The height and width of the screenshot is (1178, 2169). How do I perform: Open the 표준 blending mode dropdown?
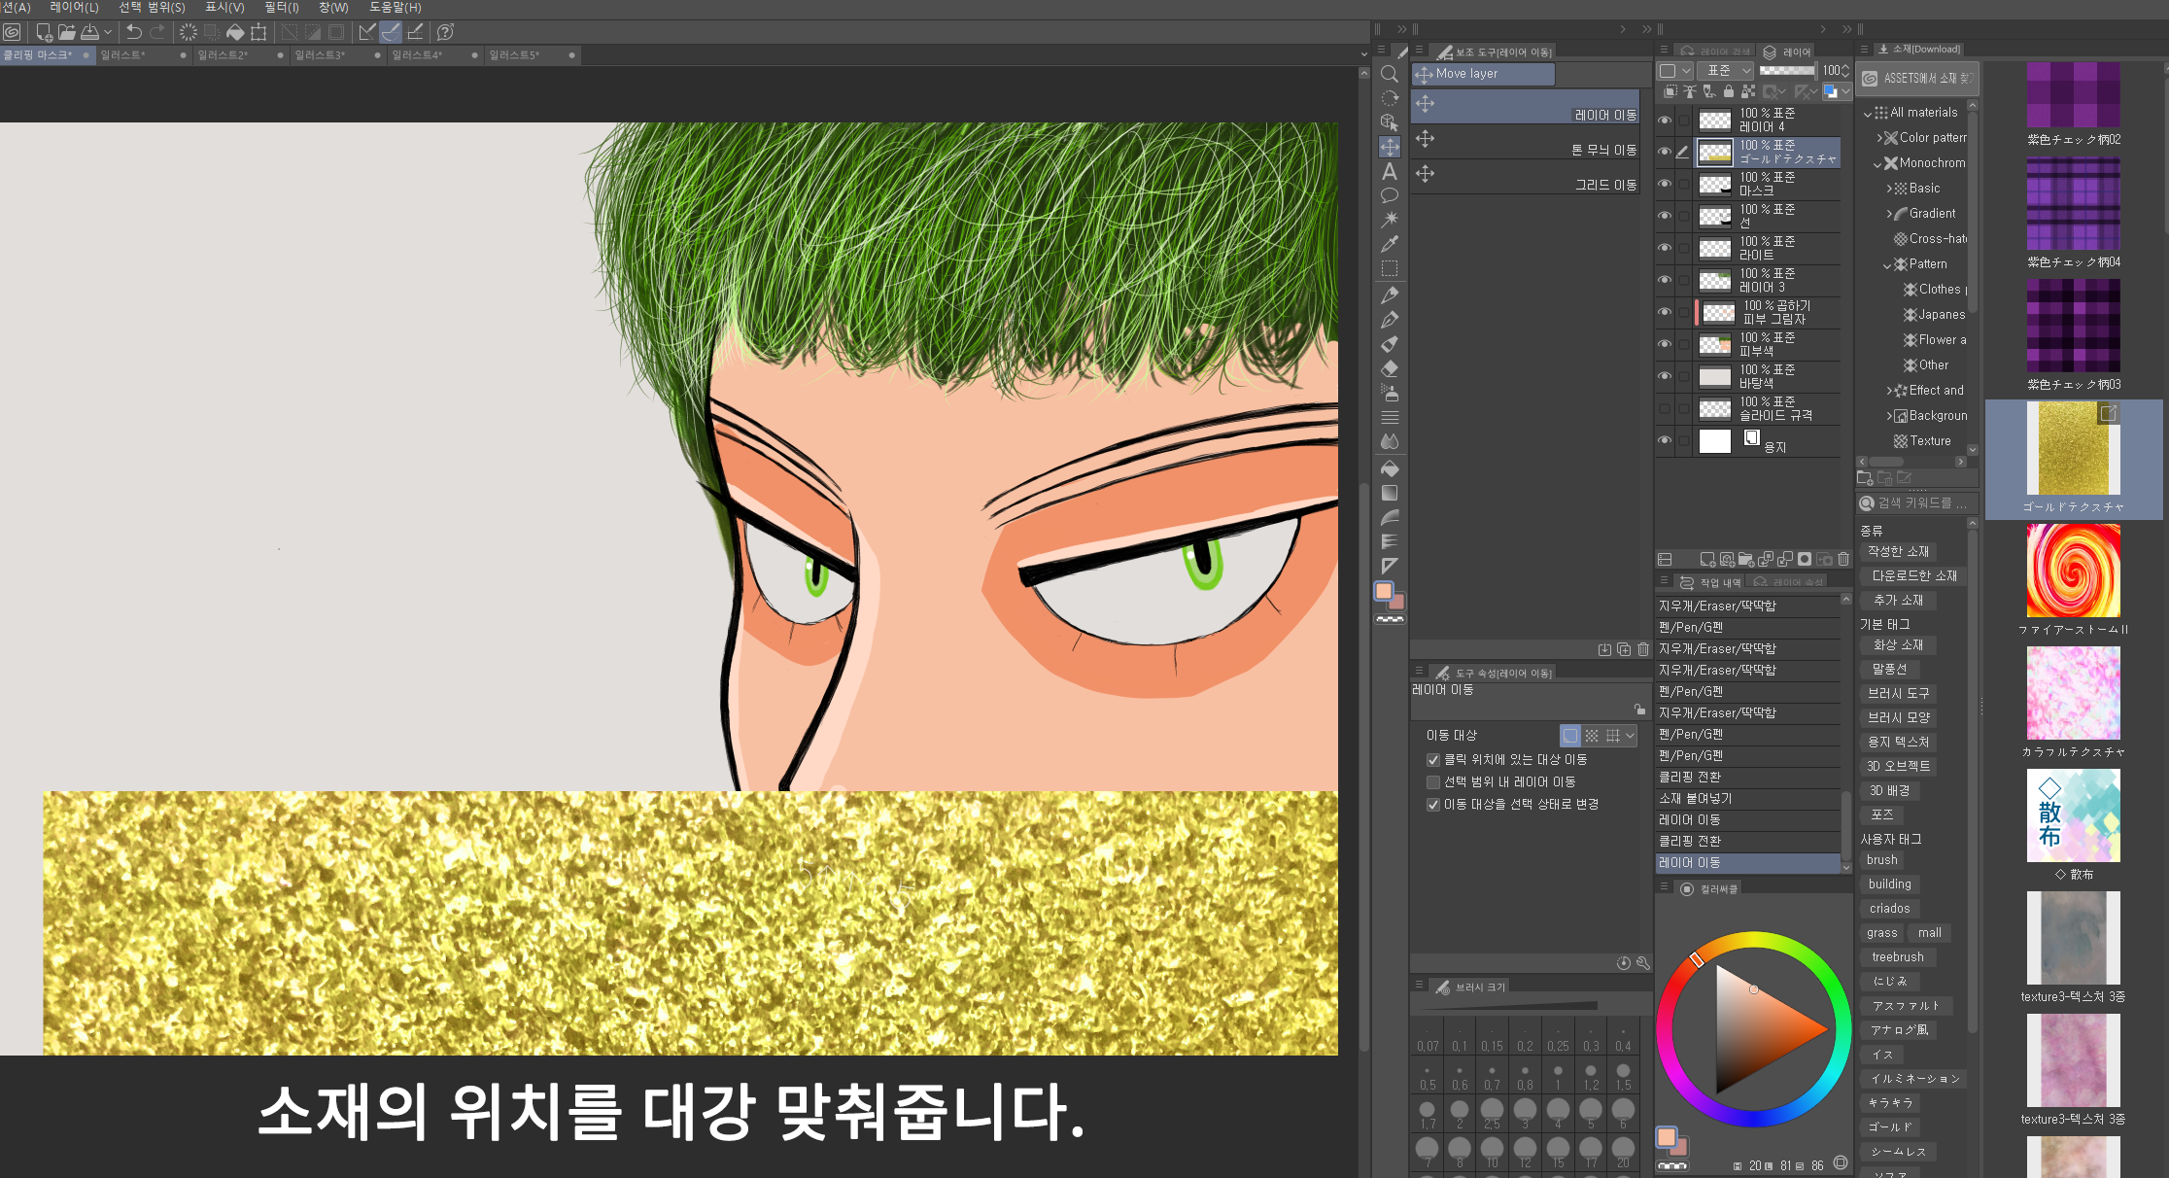1725,70
